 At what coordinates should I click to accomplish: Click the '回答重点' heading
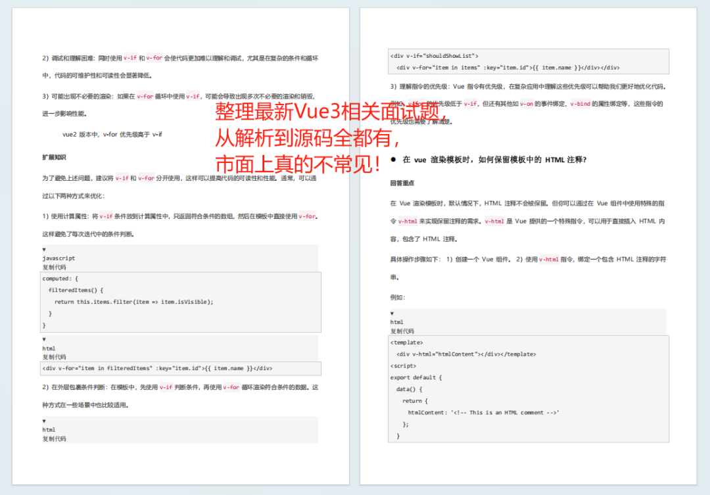402,183
